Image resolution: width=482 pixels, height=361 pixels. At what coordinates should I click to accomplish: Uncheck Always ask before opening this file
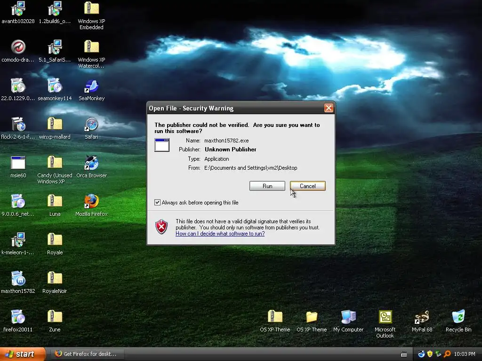point(157,202)
